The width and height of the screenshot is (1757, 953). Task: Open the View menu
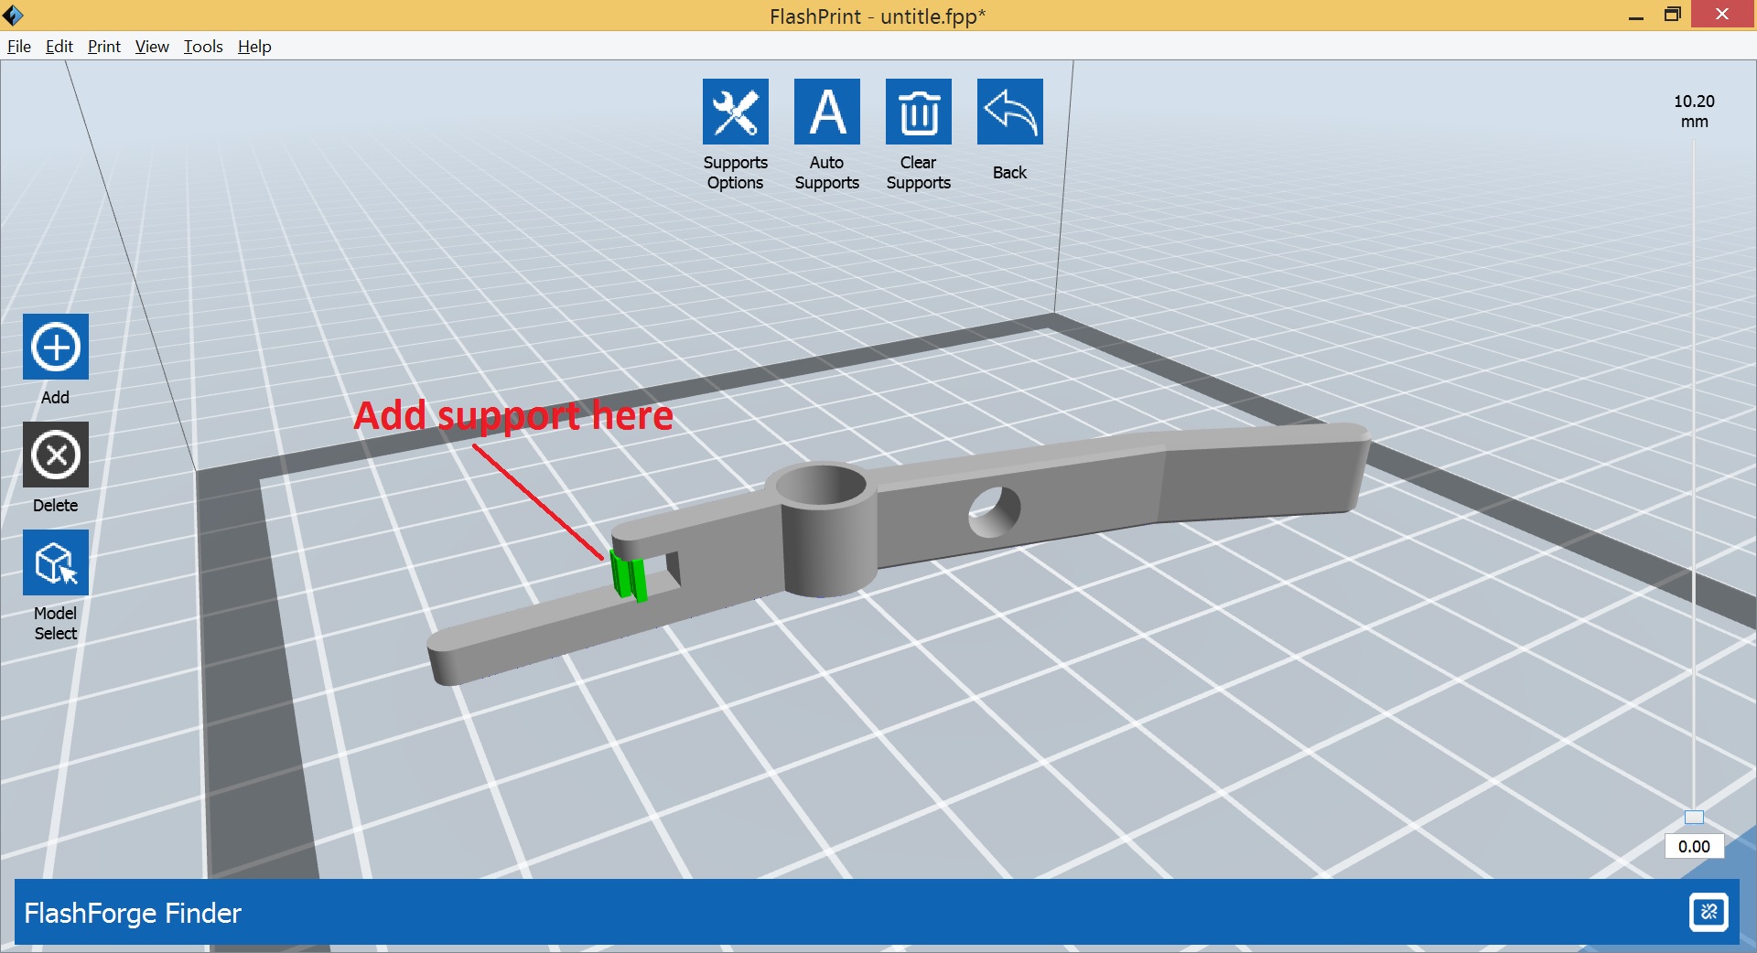pos(152,47)
